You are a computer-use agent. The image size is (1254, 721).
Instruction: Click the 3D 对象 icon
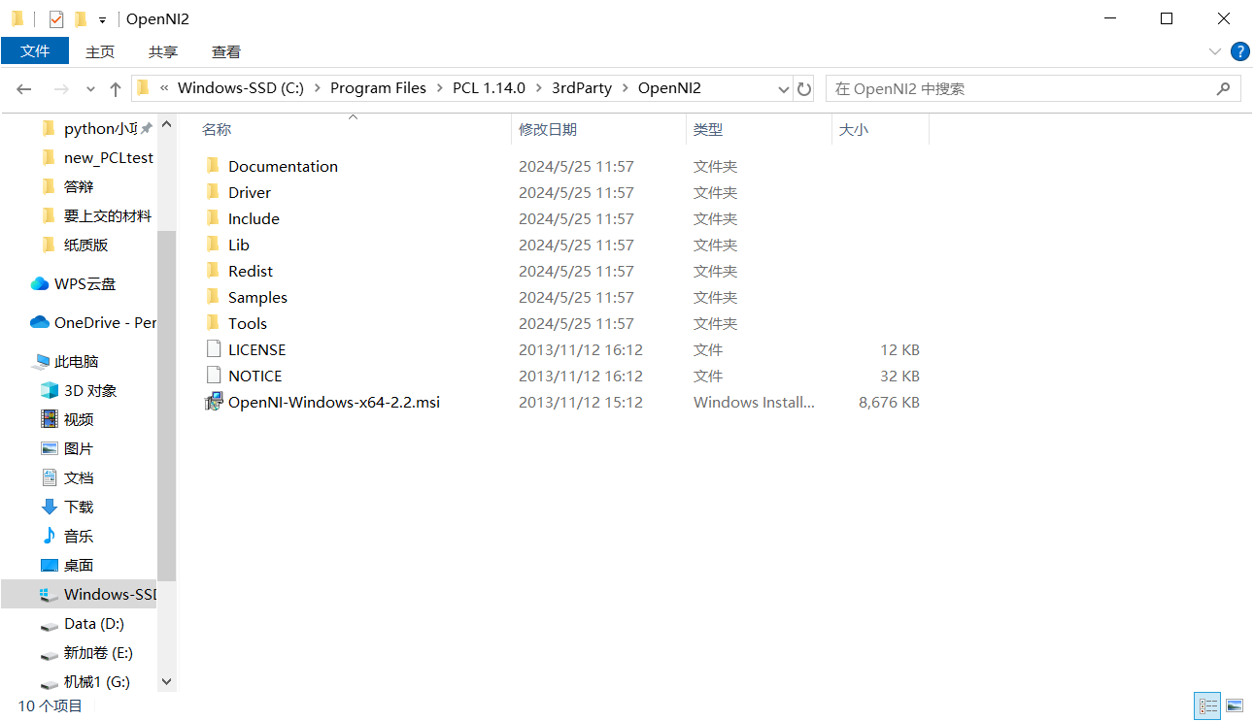tap(50, 390)
